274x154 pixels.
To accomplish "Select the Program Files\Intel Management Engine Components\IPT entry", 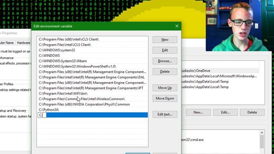I will point(92,88).
